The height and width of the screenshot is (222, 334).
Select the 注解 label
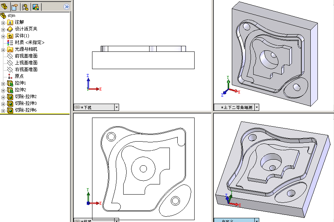coord(20,22)
